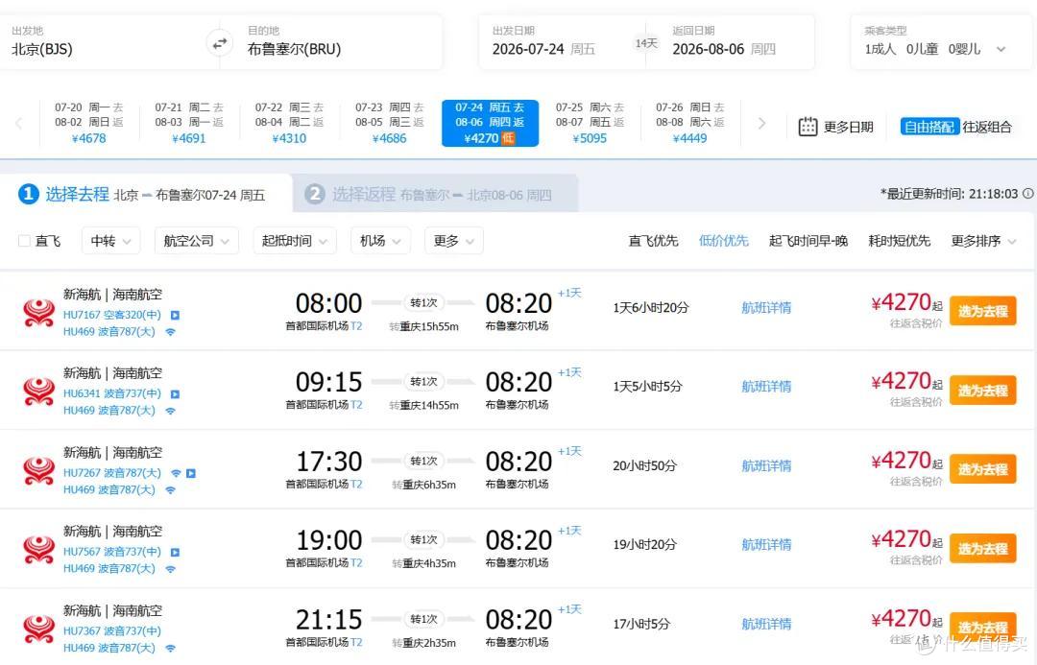Image resolution: width=1037 pixels, height=665 pixels.
Task: Go to next dates arrow
Action: click(761, 123)
